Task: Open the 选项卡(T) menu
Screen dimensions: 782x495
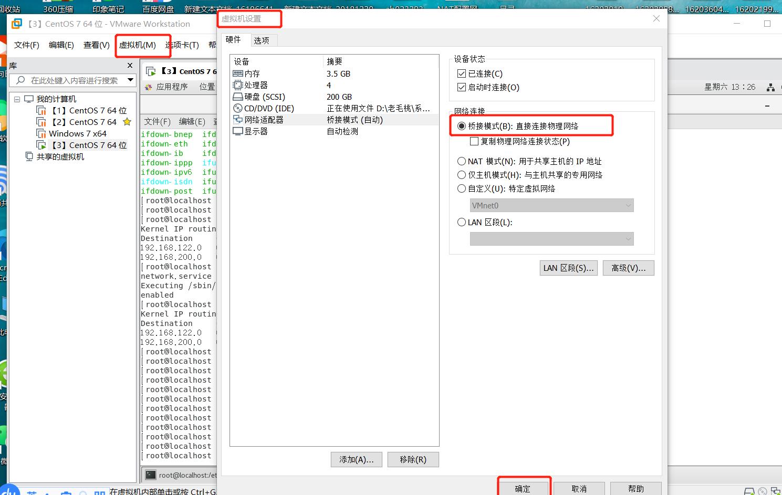Action: pyautogui.click(x=182, y=45)
